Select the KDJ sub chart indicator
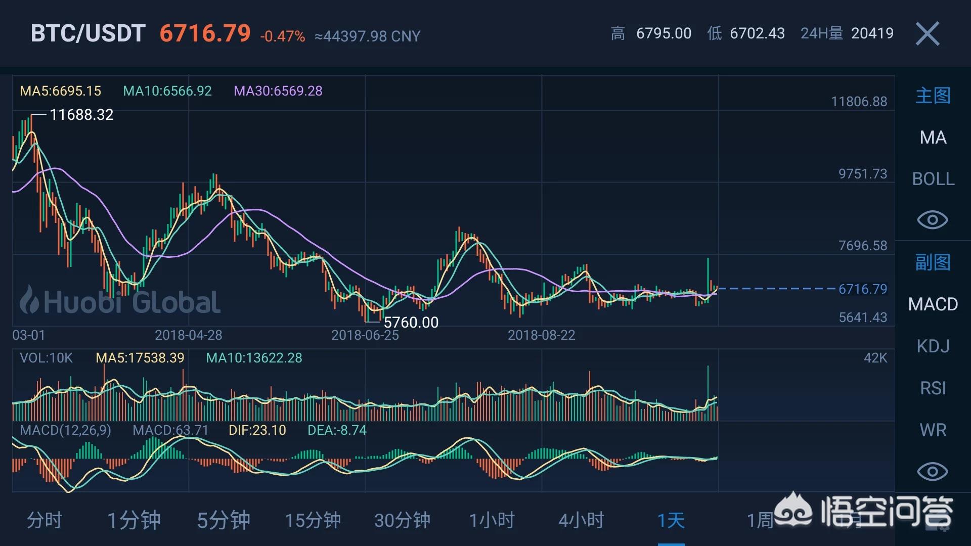Viewport: 971px width, 546px height. click(933, 346)
